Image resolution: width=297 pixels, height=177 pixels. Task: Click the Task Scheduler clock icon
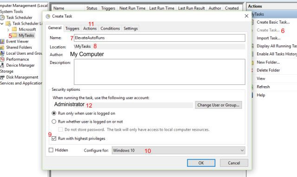click(x=2, y=18)
